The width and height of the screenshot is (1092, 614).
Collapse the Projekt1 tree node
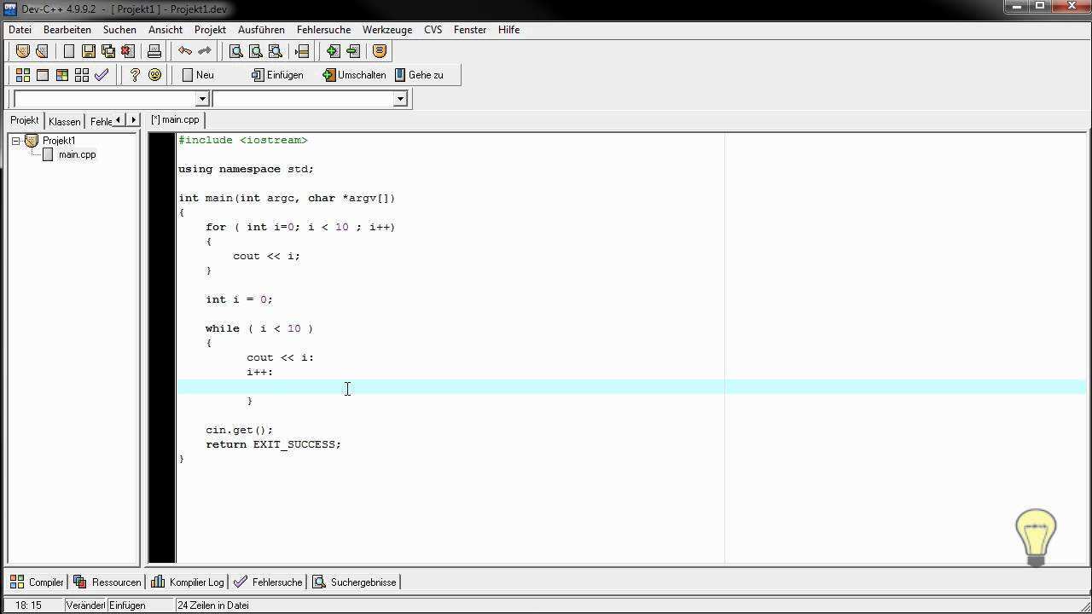pos(16,141)
